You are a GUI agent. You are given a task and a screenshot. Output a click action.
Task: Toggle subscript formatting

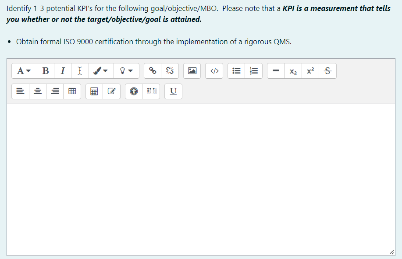pyautogui.click(x=293, y=70)
